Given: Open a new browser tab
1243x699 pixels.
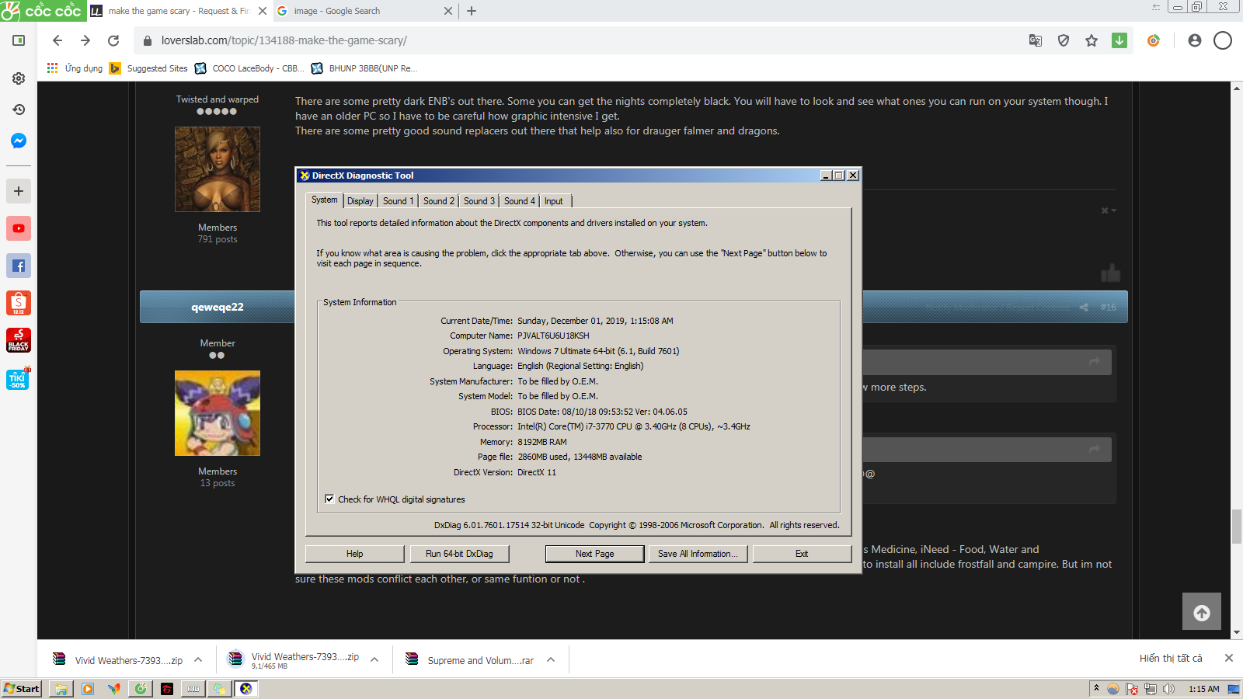Looking at the screenshot, I should point(472,11).
